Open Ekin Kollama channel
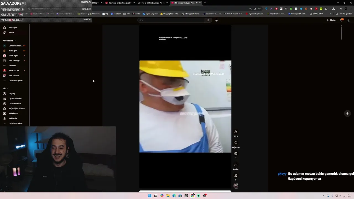The width and height of the screenshot is (354, 199). pos(14,75)
